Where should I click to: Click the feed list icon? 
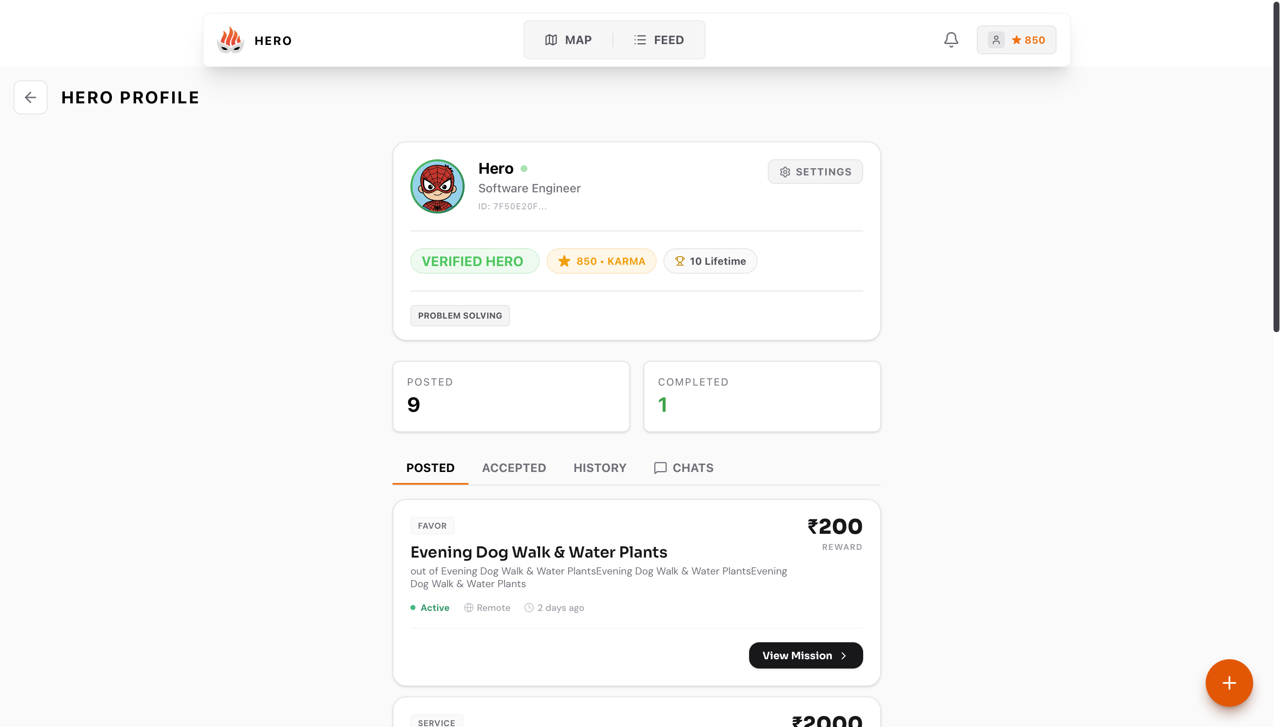coord(639,39)
